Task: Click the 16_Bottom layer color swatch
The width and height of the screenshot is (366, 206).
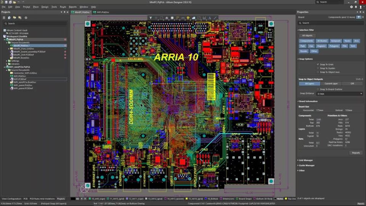Action: (x=205, y=199)
